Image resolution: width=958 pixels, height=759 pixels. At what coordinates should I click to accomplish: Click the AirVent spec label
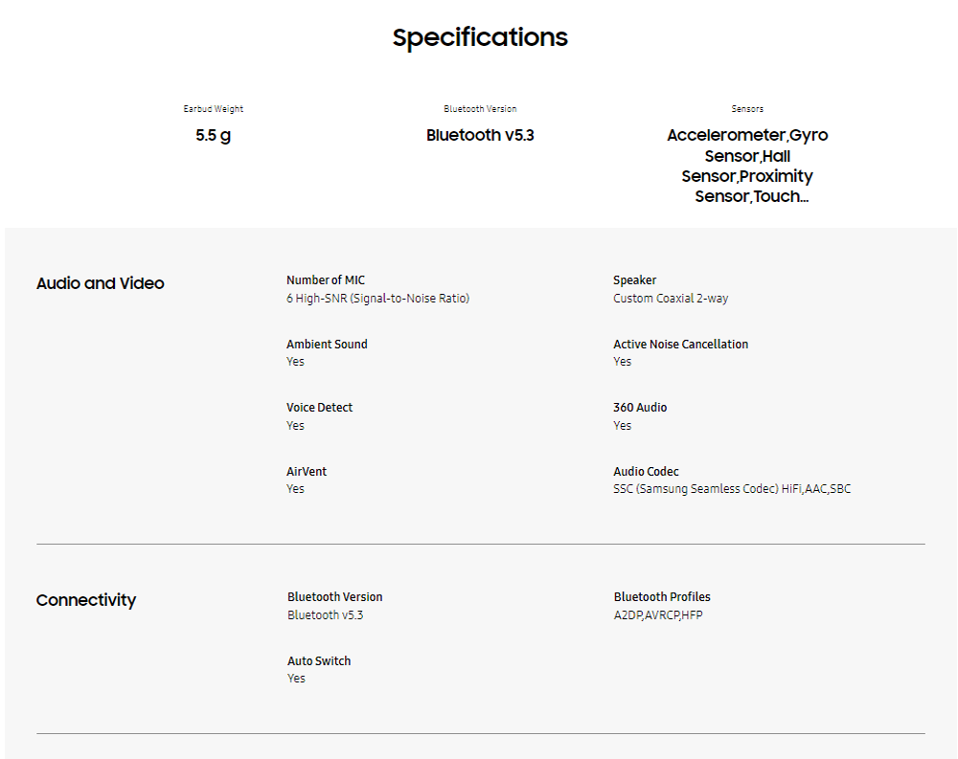(307, 472)
